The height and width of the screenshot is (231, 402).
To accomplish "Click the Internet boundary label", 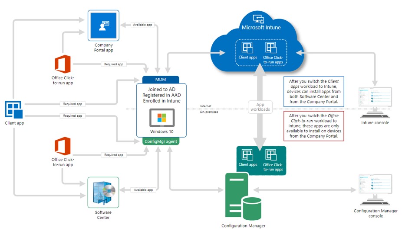I will pyautogui.click(x=206, y=106).
